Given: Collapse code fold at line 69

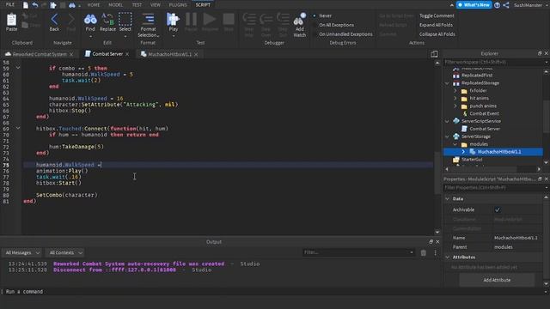Looking at the screenshot, I should tap(18, 128).
